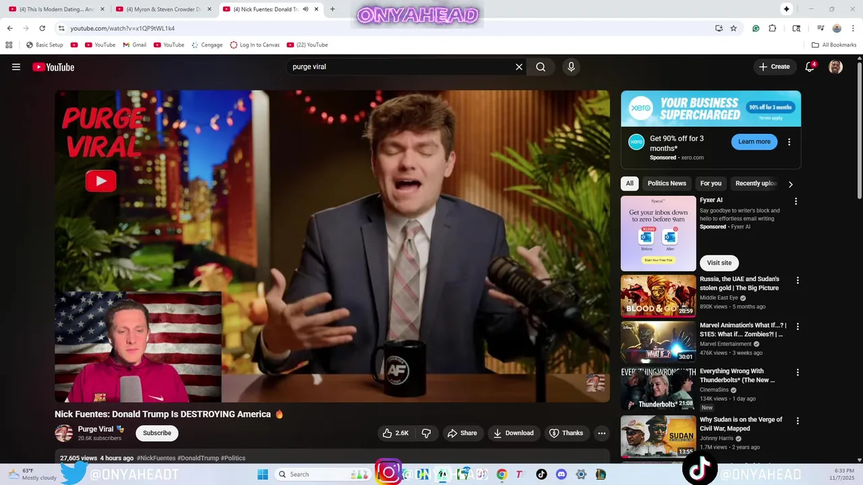Image resolution: width=863 pixels, height=485 pixels.
Task: Select the All filter chip
Action: point(630,183)
